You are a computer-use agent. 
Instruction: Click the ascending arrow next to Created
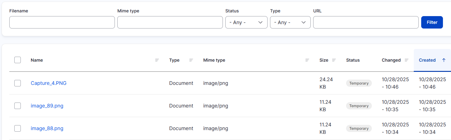444,60
